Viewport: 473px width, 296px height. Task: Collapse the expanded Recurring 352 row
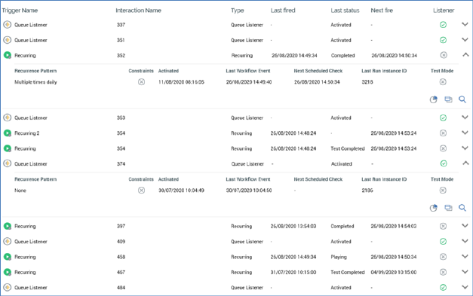pyautogui.click(x=465, y=54)
